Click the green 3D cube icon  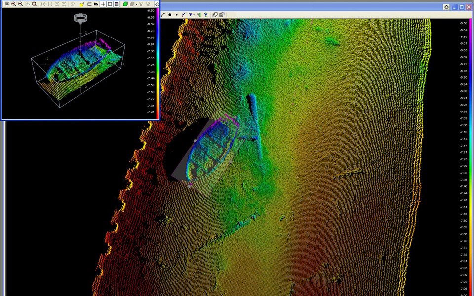point(126,4)
